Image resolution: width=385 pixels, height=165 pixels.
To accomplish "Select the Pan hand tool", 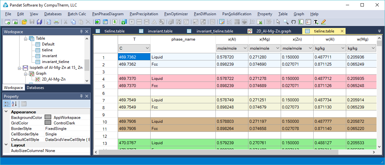I will [x=293, y=22].
